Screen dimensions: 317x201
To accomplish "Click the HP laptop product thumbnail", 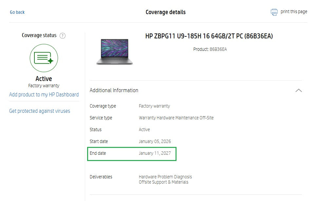I will 114,52.
